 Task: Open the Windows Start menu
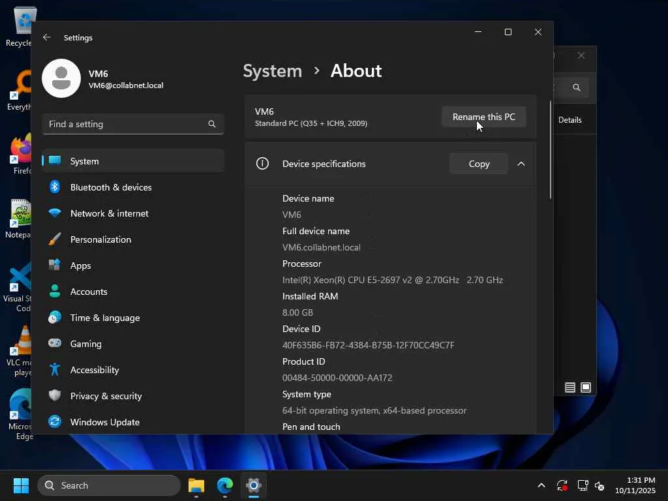pyautogui.click(x=22, y=485)
